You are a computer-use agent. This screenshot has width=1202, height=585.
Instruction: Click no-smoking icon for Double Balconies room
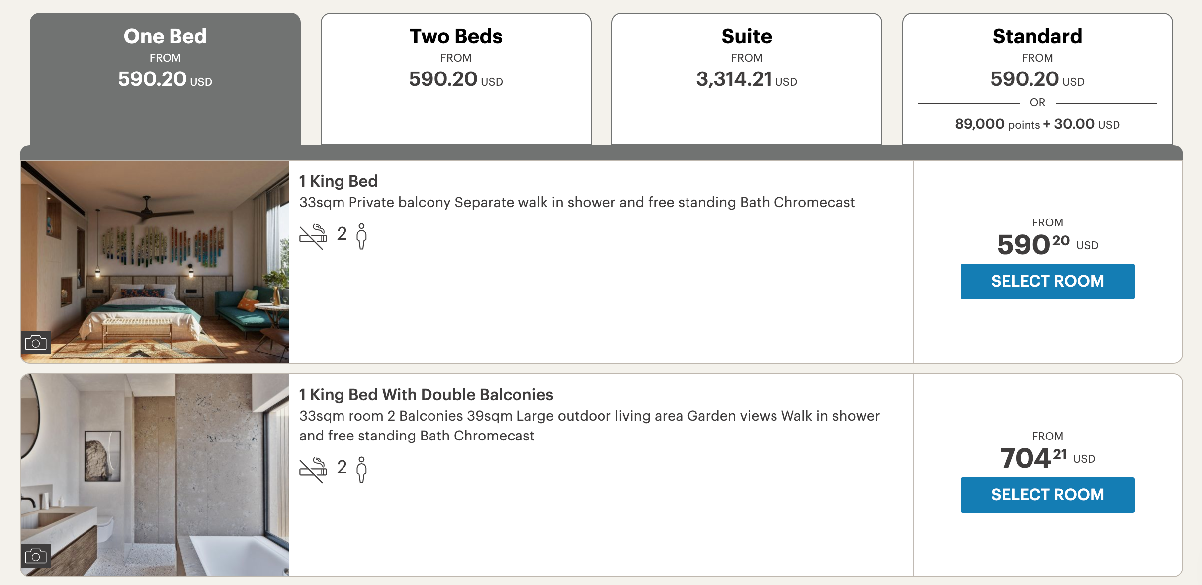pyautogui.click(x=313, y=469)
